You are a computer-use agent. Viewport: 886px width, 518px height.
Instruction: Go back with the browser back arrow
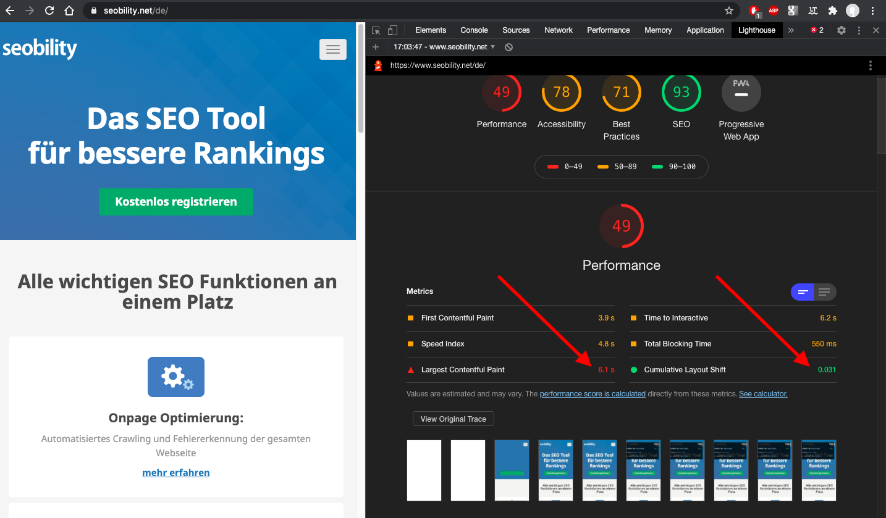pos(10,10)
